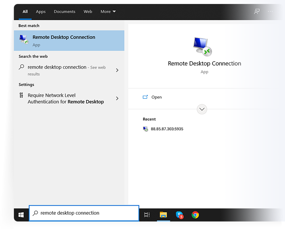Open the three-dots options menu
This screenshot has height=229, width=285.
270,11
